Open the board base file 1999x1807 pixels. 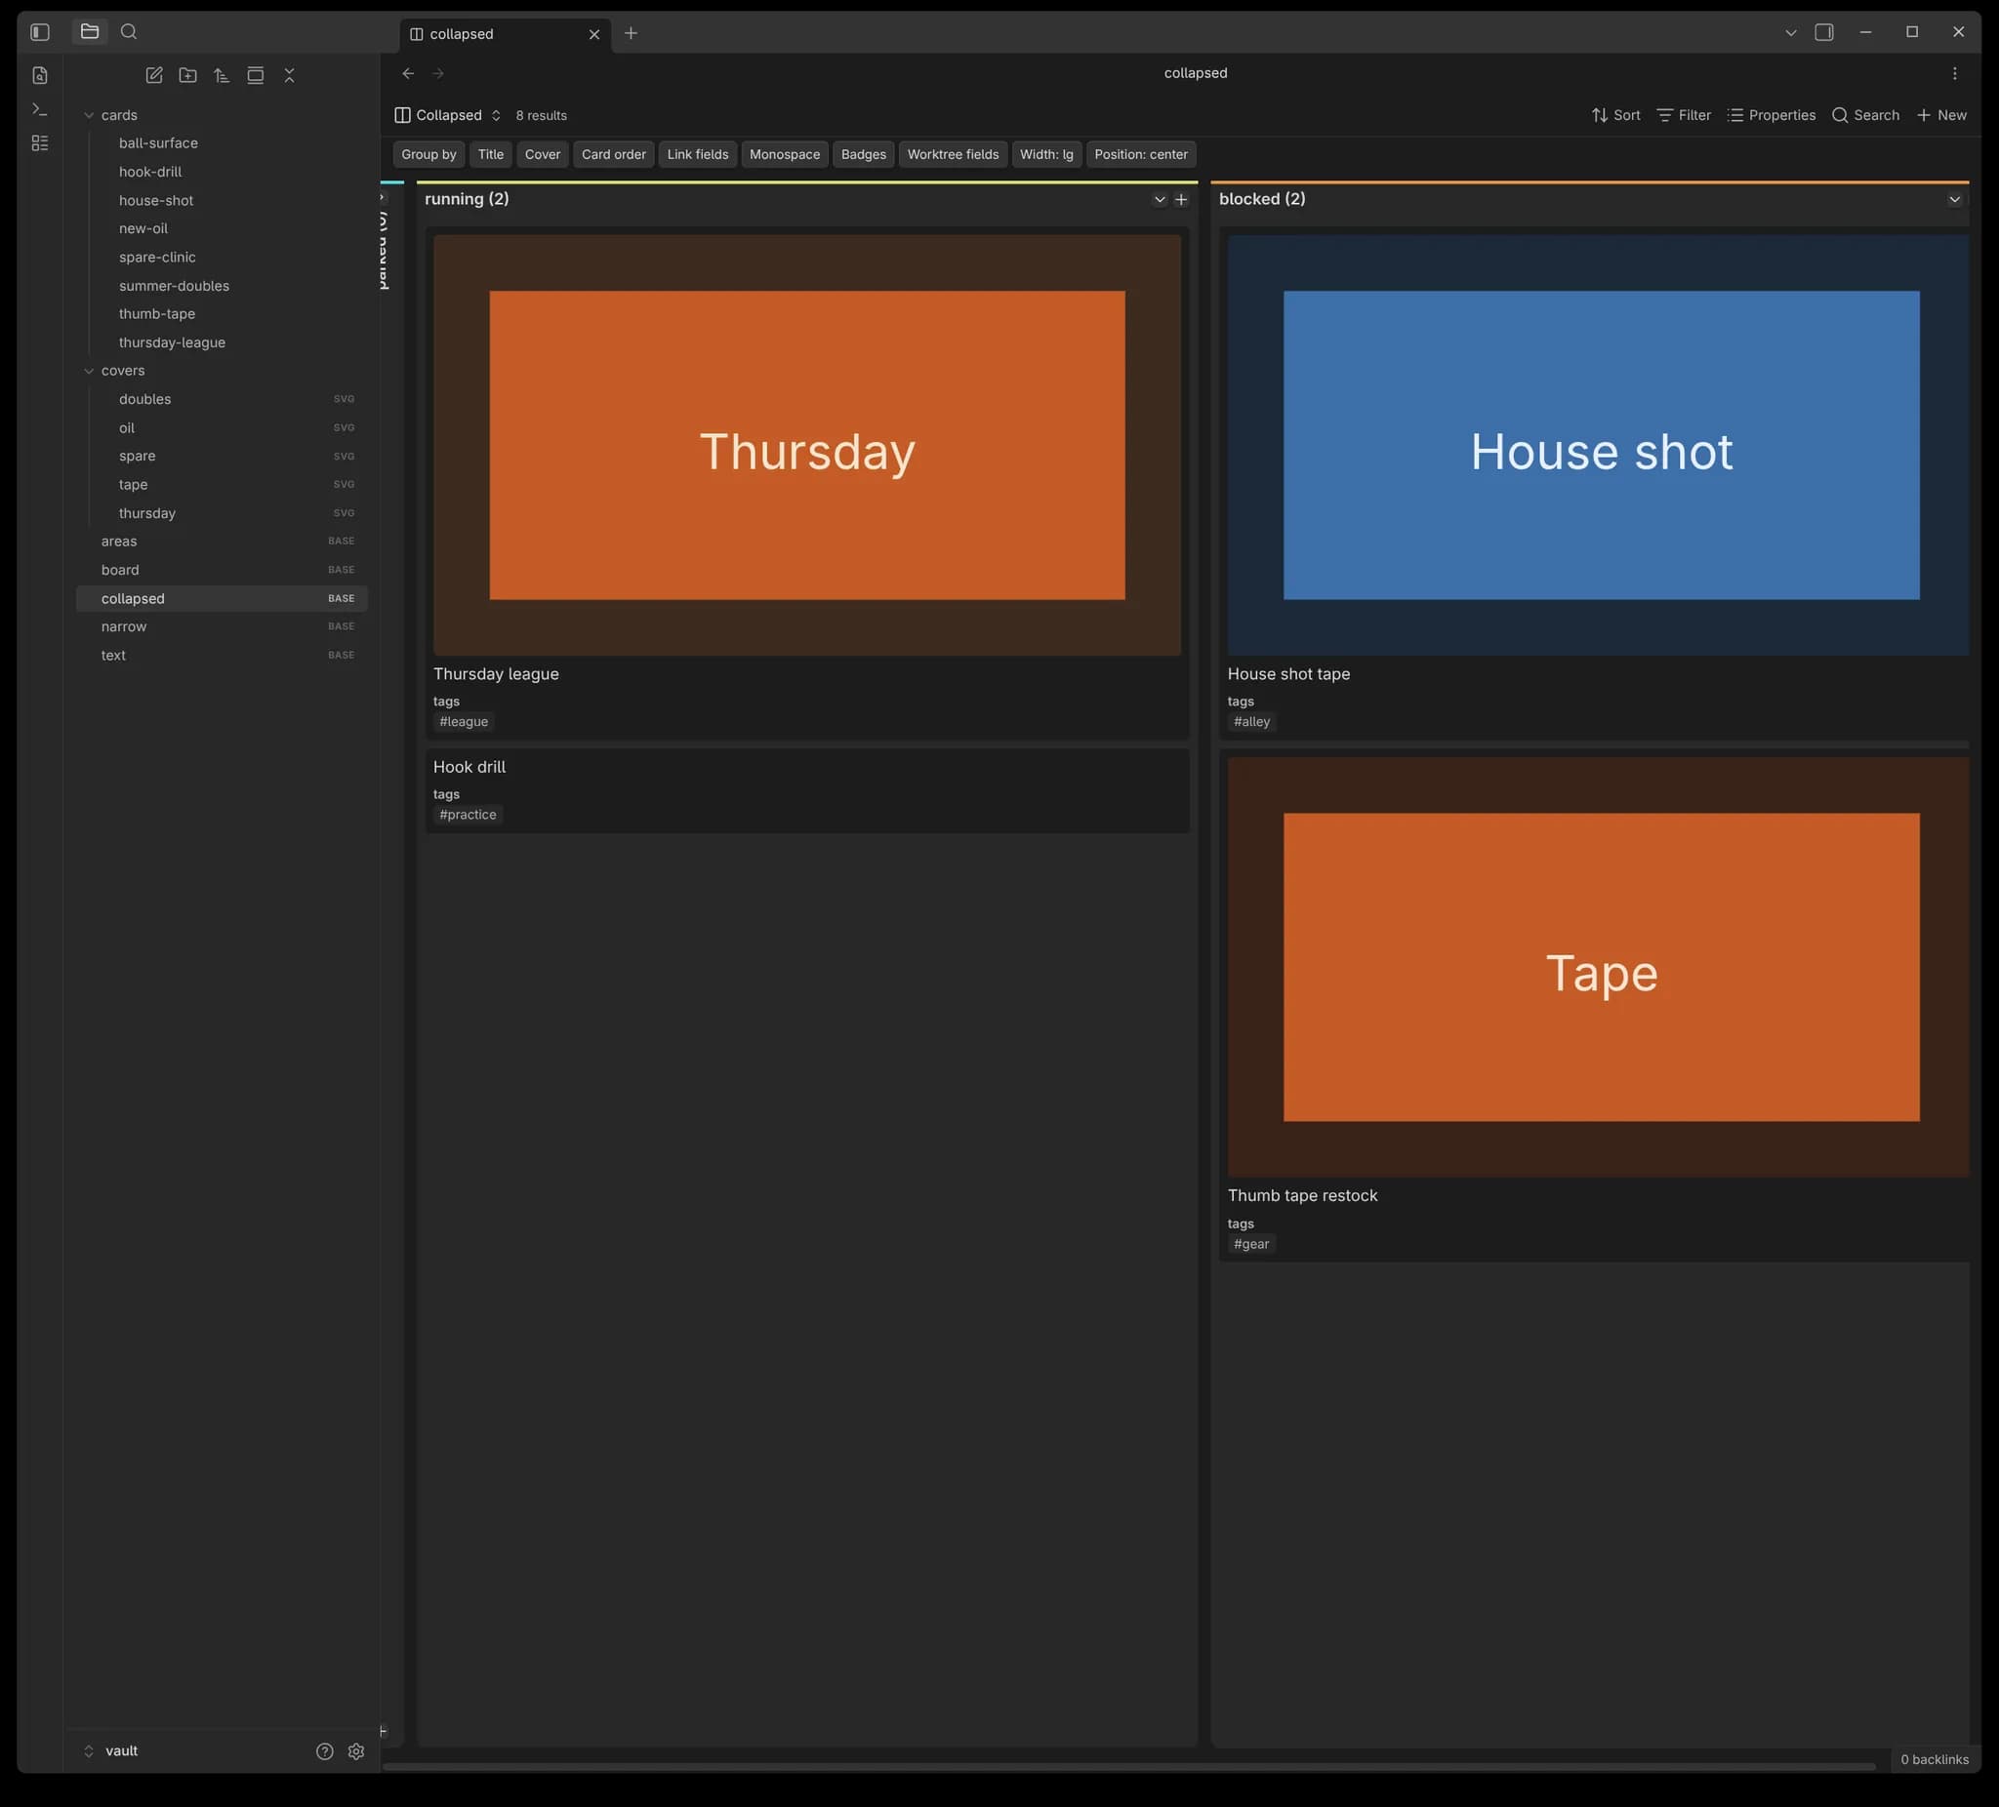(223, 570)
